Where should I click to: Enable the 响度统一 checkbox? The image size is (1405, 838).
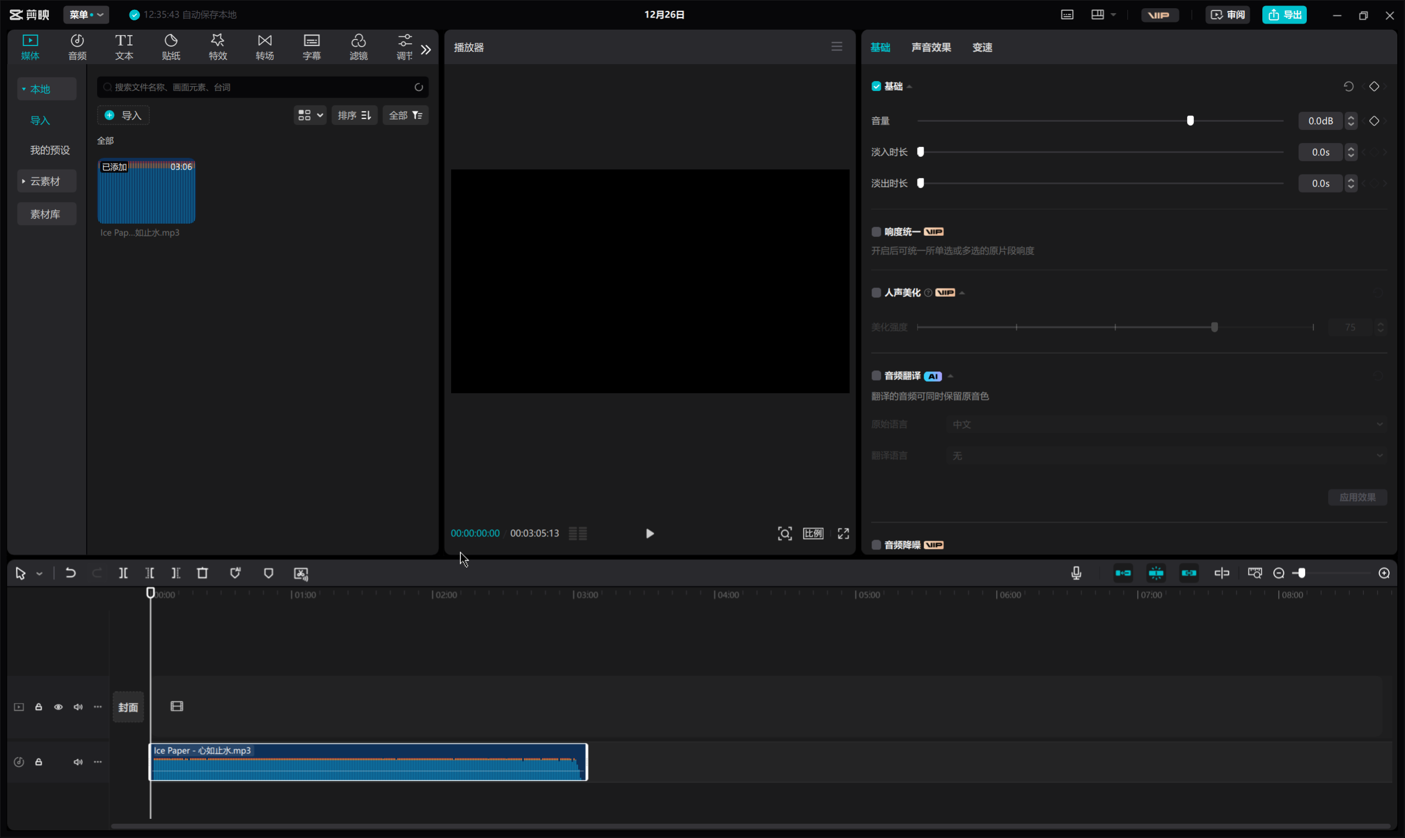pyautogui.click(x=876, y=231)
